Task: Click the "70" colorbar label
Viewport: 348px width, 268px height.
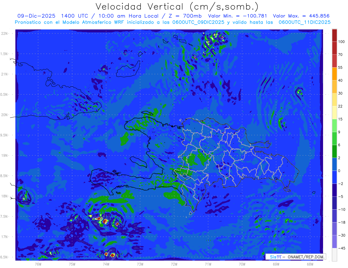Action: [340, 55]
